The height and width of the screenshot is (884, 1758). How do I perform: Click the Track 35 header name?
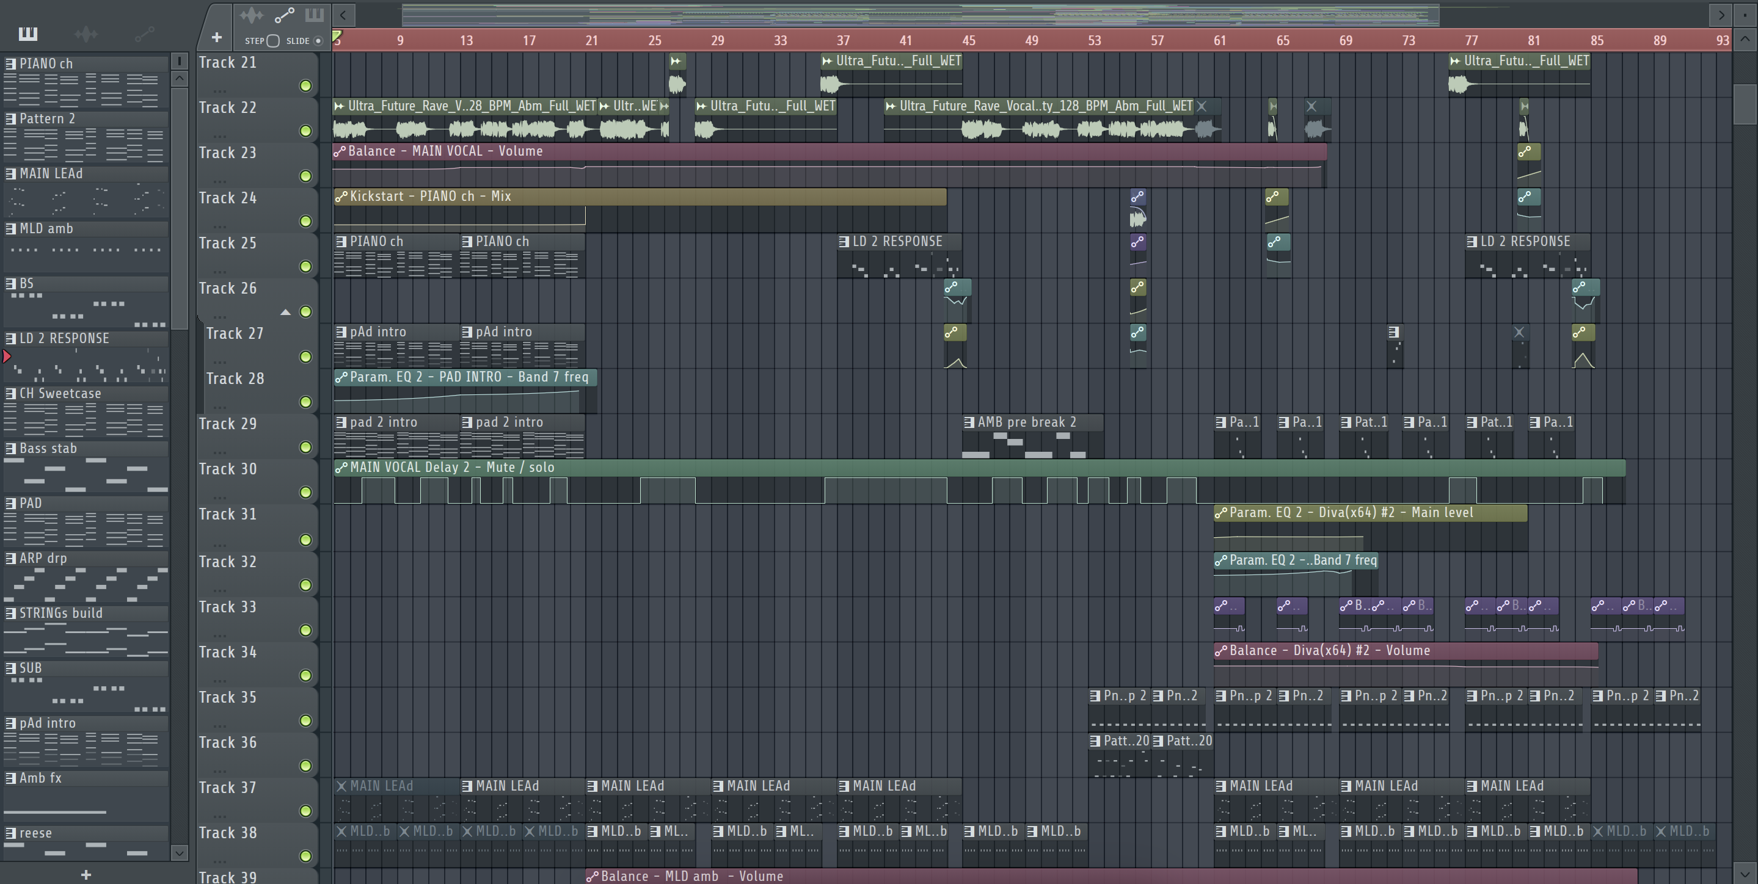[227, 698]
